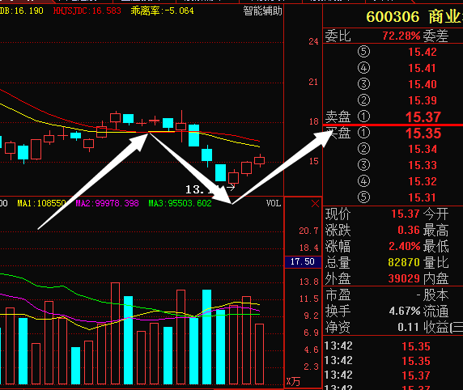Select the 17.50 highlighted volume axis value
The height and width of the screenshot is (390, 463).
point(303,261)
